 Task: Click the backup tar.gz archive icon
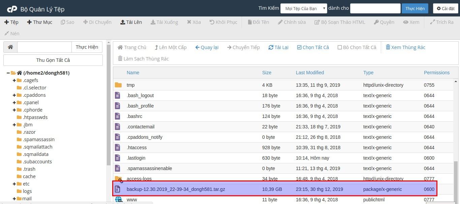click(x=118, y=189)
